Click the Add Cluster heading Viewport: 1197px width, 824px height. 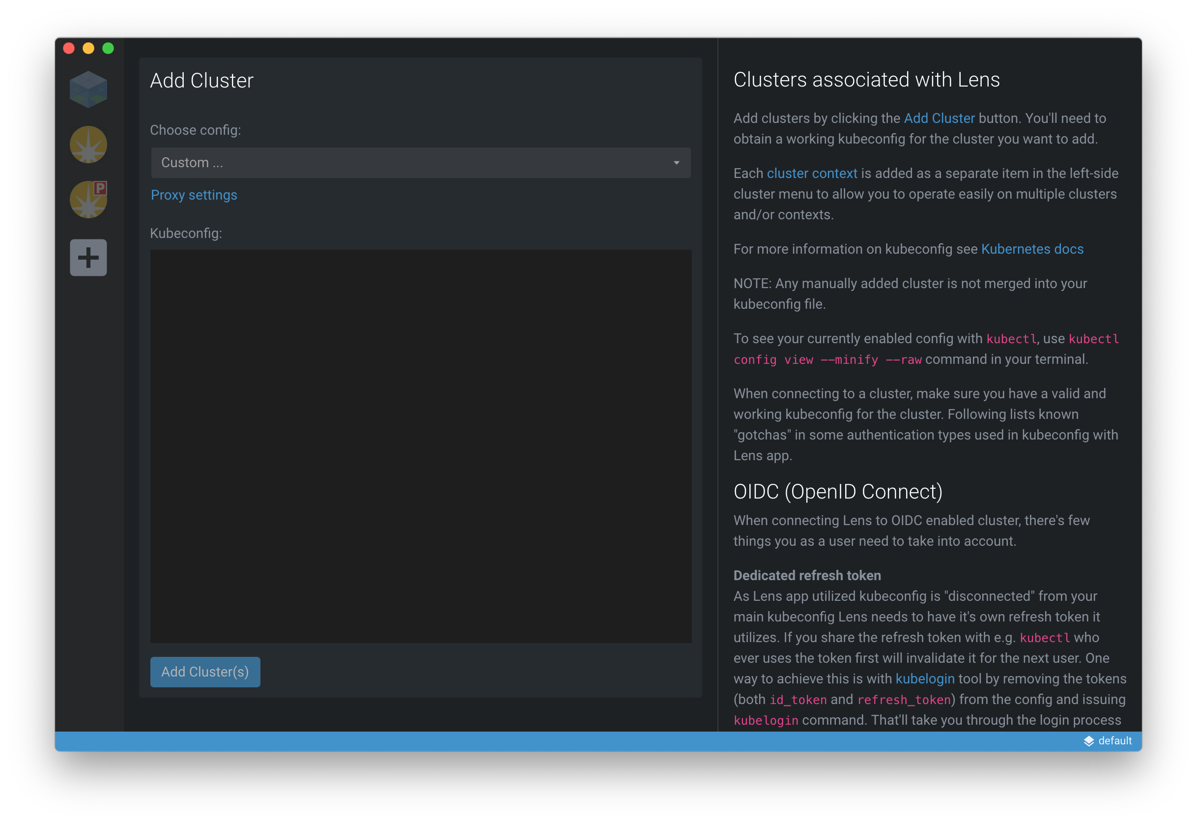click(x=202, y=81)
